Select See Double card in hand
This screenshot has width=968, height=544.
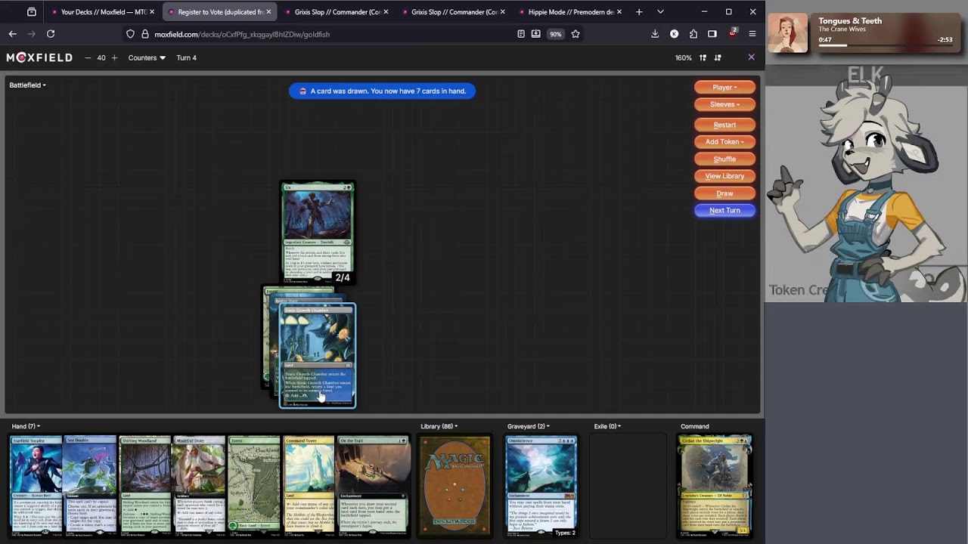(x=90, y=486)
